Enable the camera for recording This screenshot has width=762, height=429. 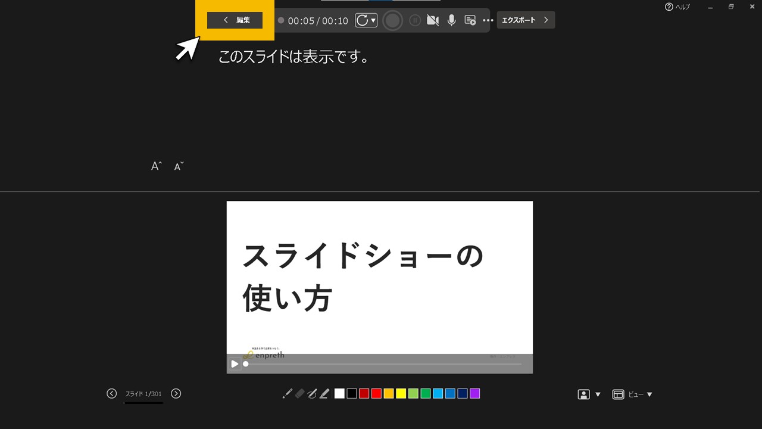click(433, 20)
